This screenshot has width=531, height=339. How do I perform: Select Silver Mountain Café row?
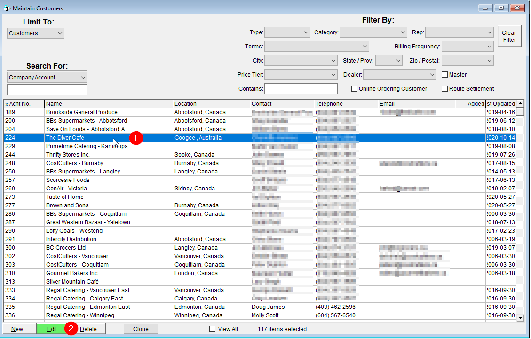(x=260, y=282)
